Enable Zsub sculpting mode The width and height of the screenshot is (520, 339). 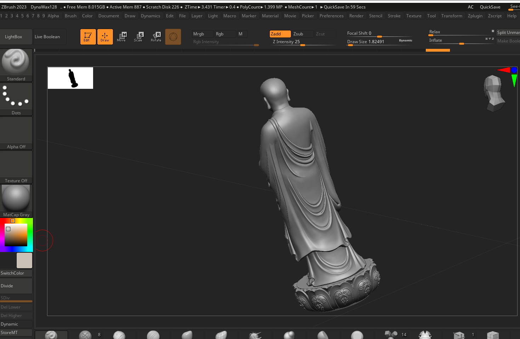coord(303,34)
